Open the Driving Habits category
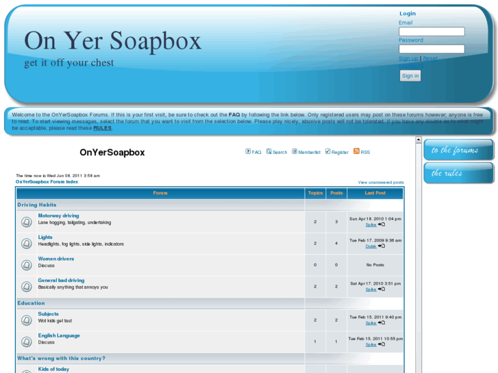The width and height of the screenshot is (498, 373). [37, 205]
